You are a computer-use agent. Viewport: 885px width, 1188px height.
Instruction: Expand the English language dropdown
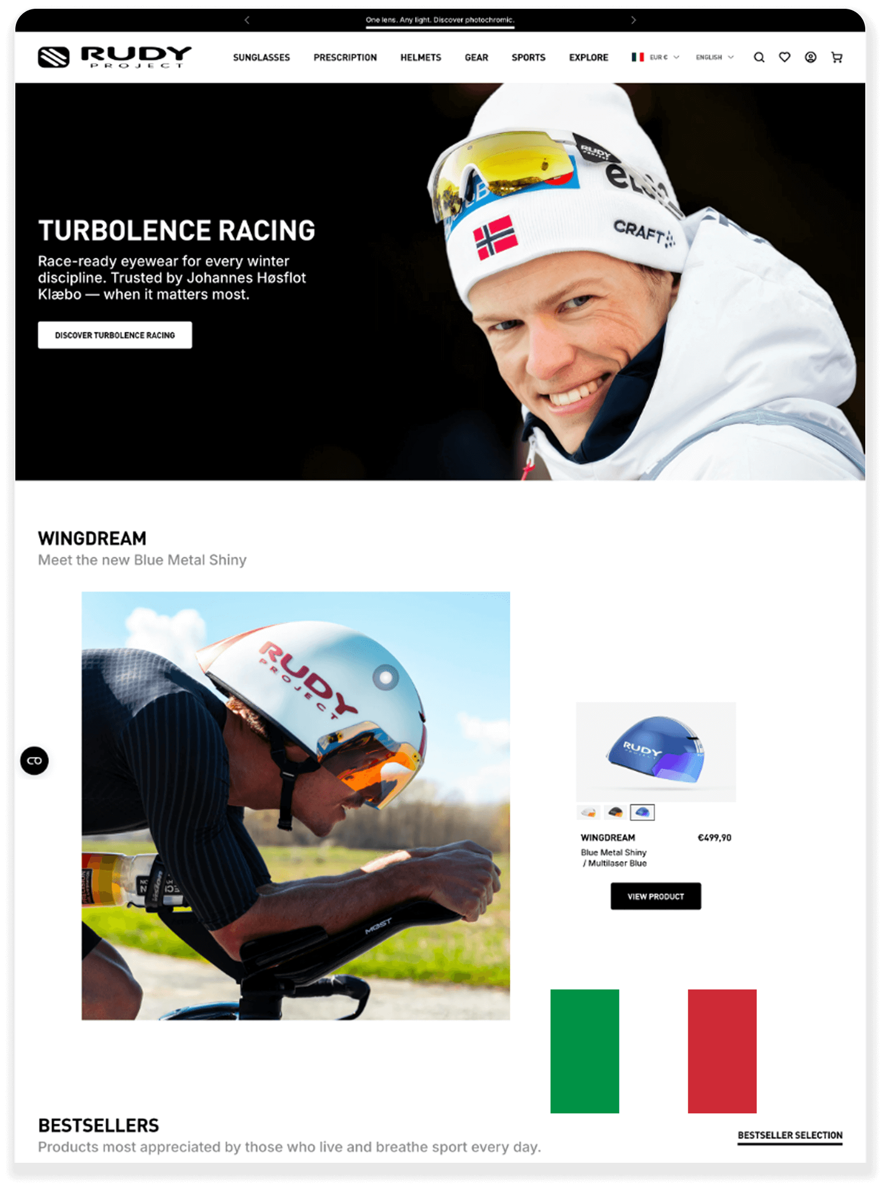tap(714, 57)
